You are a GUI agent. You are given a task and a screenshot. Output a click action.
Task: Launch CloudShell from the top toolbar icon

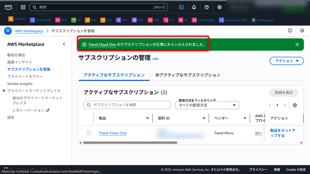point(181,7)
